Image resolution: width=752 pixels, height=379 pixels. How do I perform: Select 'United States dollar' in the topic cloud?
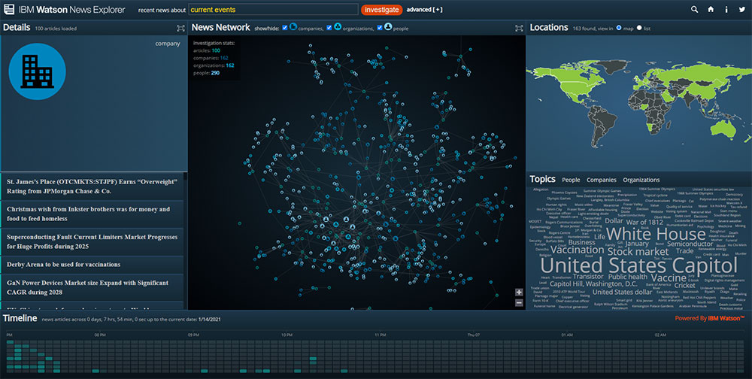622,292
